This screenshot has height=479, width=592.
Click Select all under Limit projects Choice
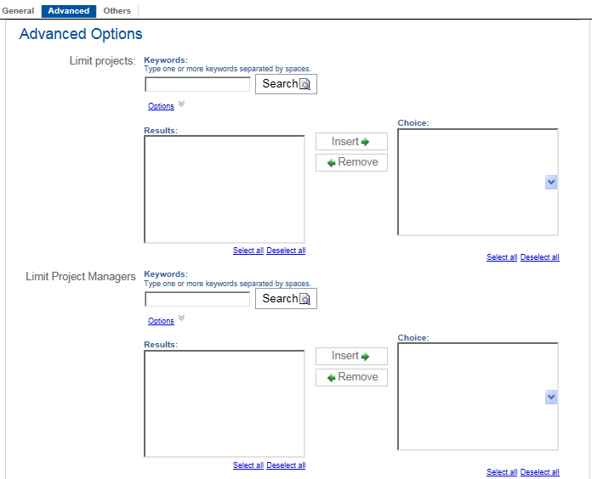tap(502, 257)
